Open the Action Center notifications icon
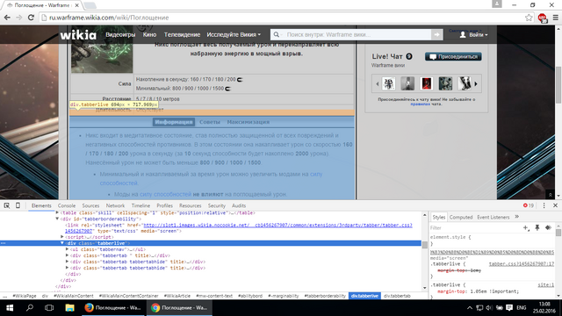Screen dimensions: 562x316 pos(509,308)
